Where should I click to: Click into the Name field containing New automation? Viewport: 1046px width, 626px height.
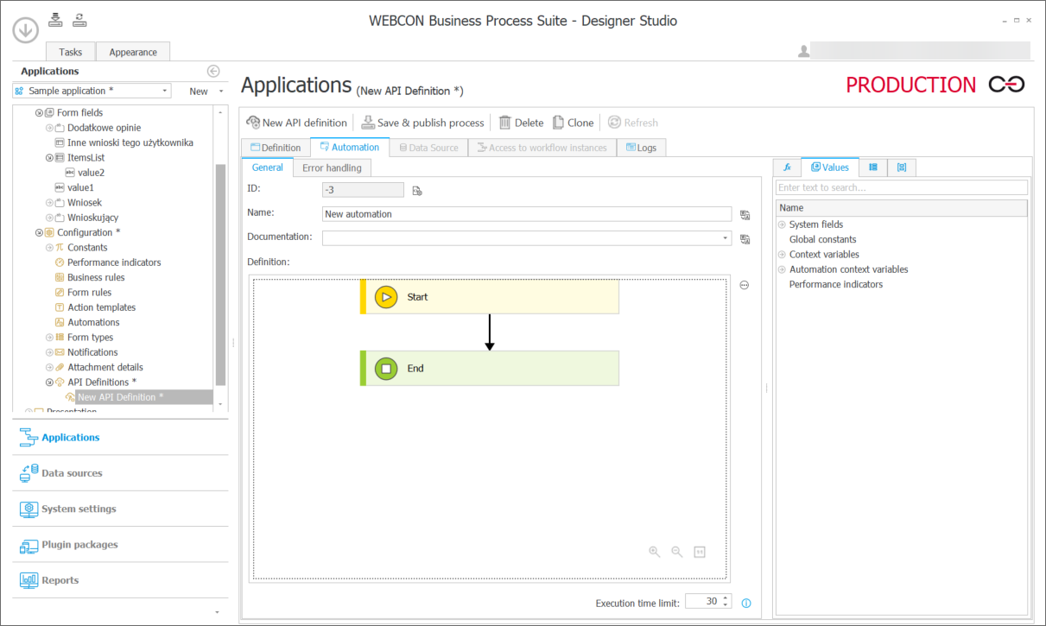tap(527, 214)
